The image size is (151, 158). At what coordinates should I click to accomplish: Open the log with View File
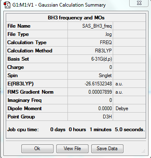click(72, 149)
